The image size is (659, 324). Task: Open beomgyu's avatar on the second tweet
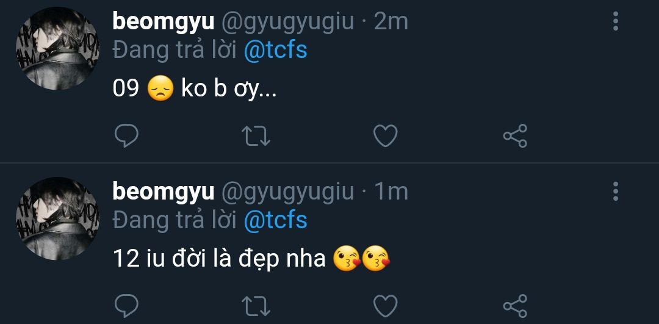coord(57,220)
